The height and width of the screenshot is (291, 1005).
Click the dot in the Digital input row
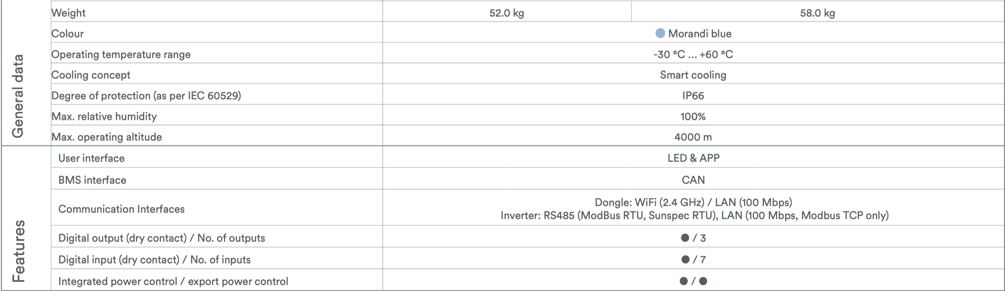pos(685,259)
